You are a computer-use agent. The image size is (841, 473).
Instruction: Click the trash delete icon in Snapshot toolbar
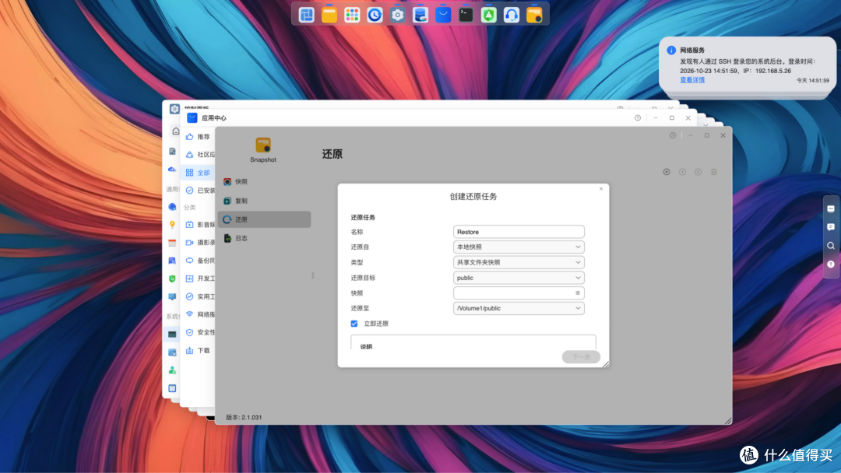tap(714, 172)
